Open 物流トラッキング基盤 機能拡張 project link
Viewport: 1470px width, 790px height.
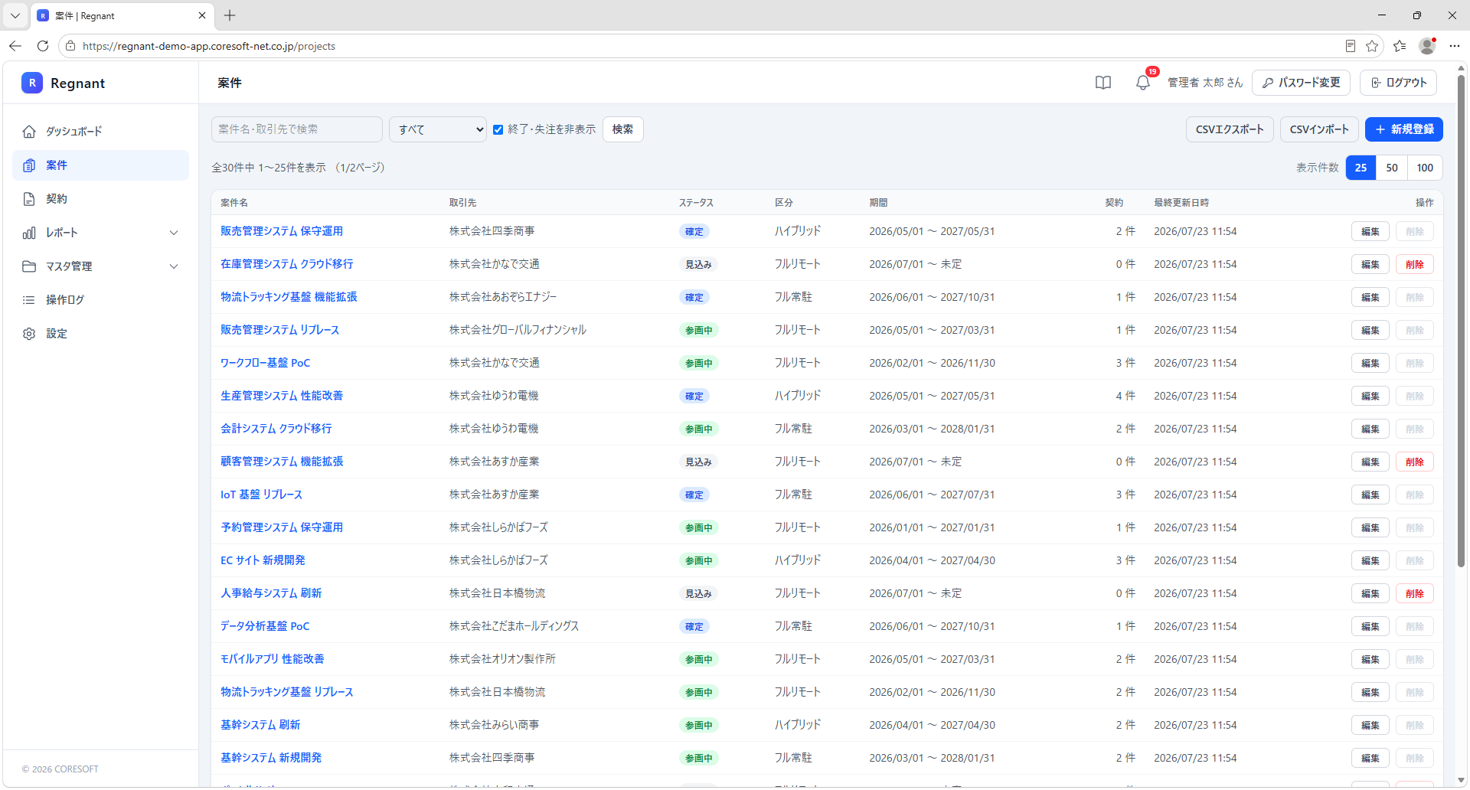[289, 297]
